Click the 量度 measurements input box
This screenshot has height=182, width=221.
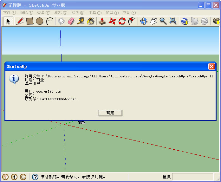[193, 177]
